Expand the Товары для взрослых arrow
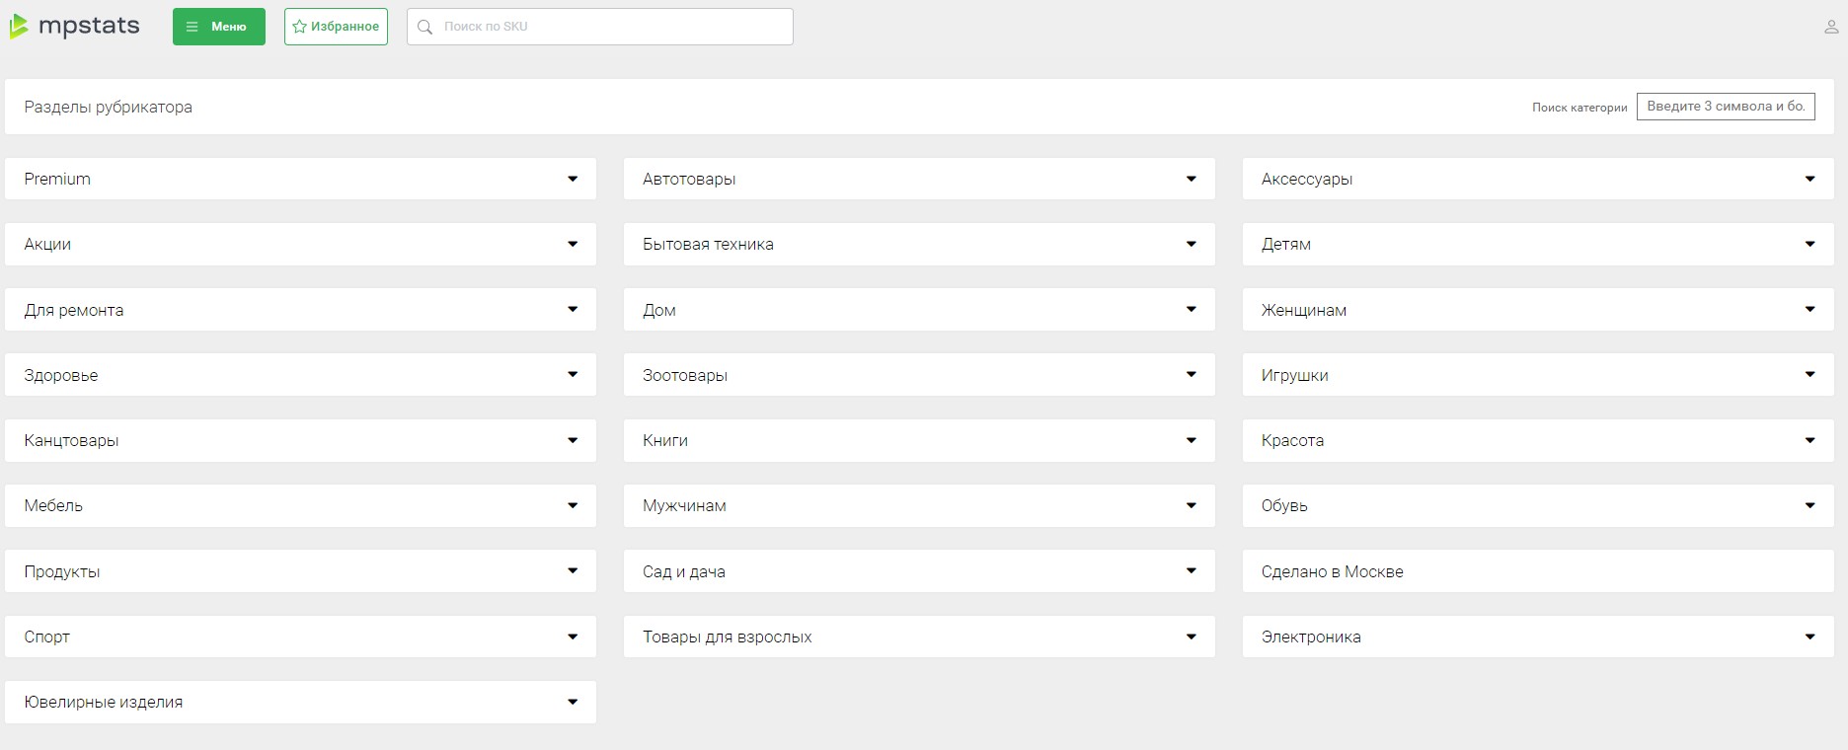Image resolution: width=1848 pixels, height=750 pixels. (x=1192, y=637)
